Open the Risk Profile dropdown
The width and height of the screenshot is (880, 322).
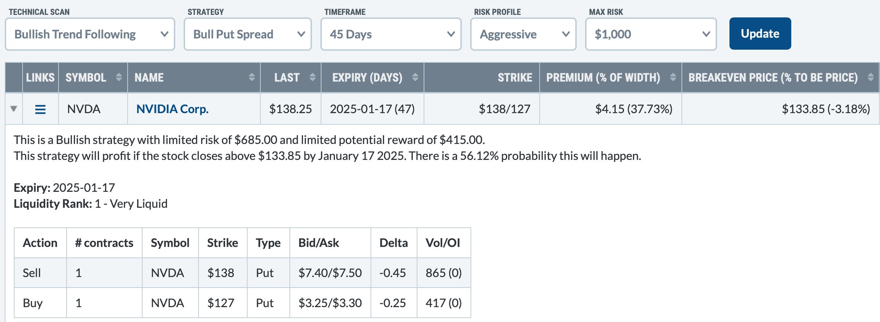click(523, 34)
